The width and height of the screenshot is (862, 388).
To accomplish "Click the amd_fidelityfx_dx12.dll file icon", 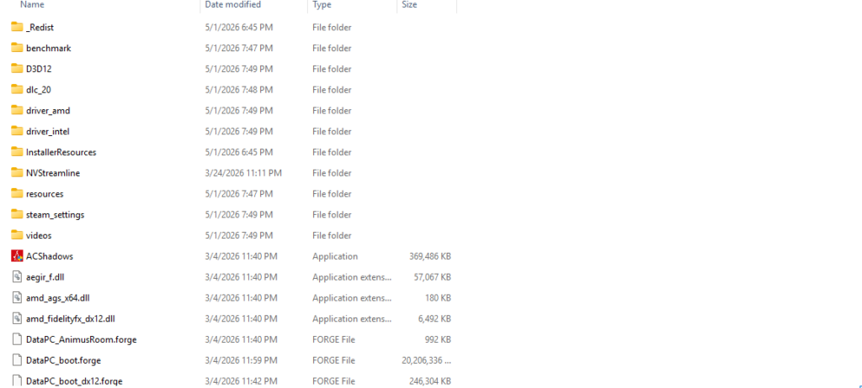I will (x=17, y=319).
